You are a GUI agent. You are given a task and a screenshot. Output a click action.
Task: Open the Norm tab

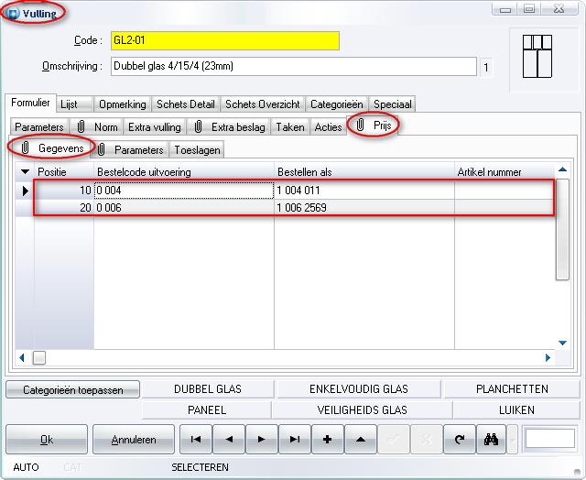pyautogui.click(x=97, y=127)
